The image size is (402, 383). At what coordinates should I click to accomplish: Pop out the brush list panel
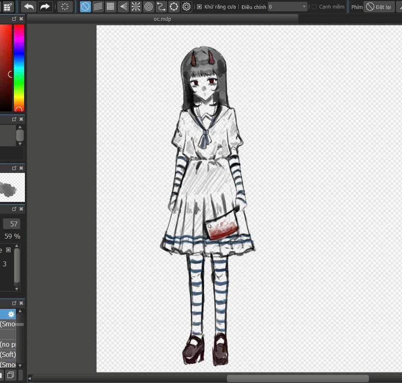click(14, 303)
